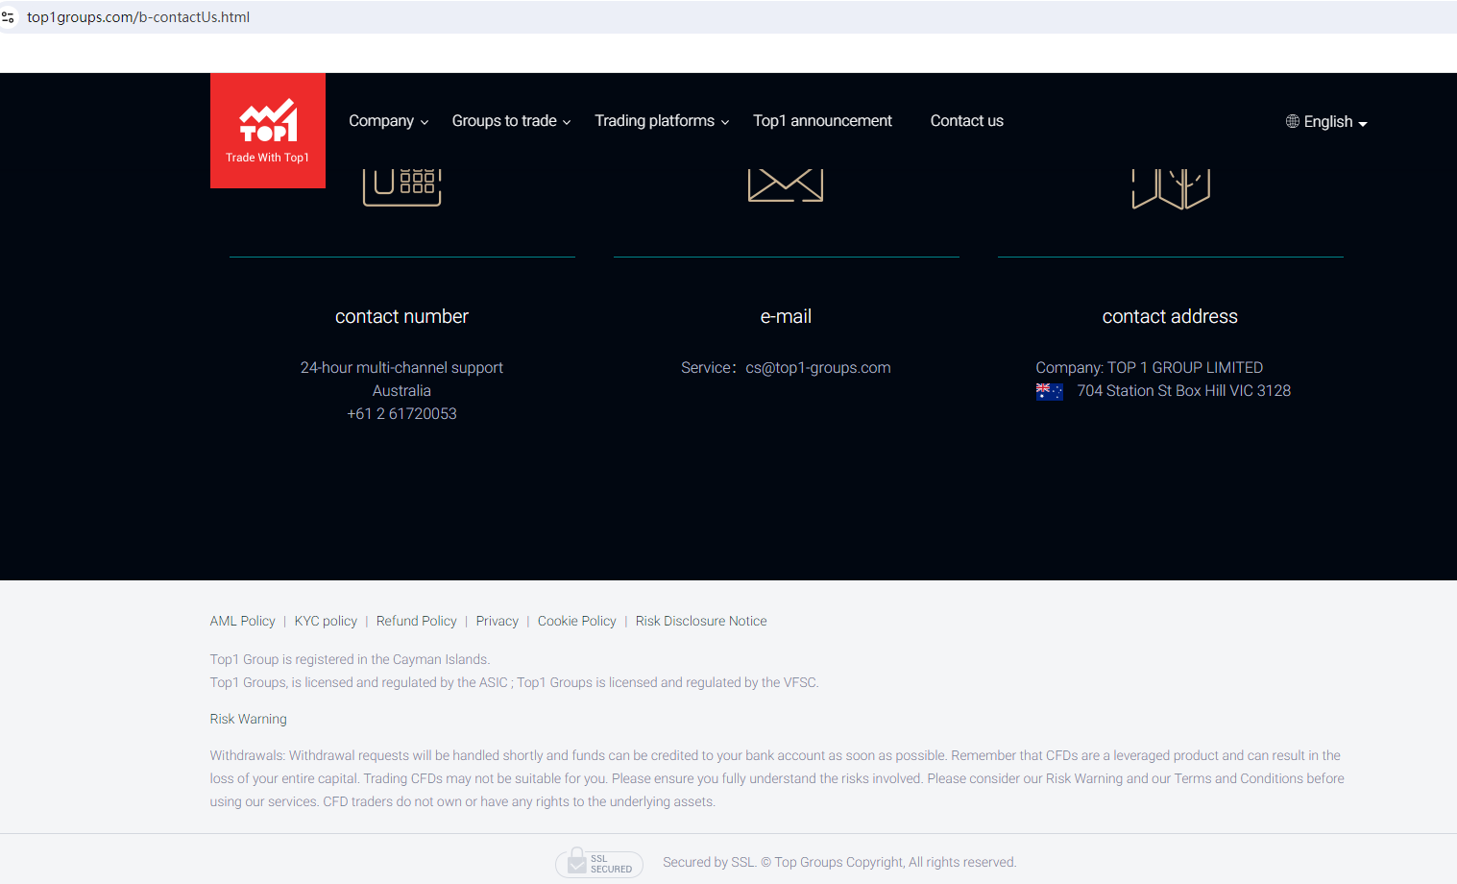Click the phone icon above contact number

(x=401, y=187)
